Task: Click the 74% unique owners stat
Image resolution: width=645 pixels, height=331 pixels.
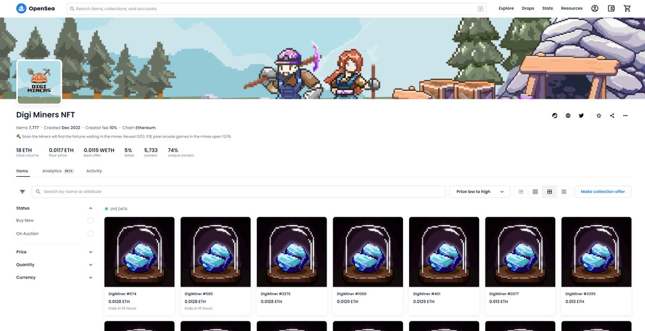Action: (x=181, y=152)
